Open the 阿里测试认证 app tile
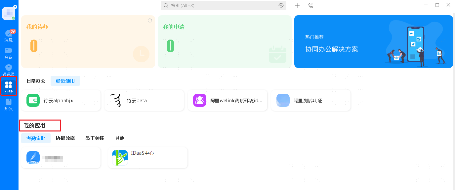The height and width of the screenshot is (190, 455). pyautogui.click(x=311, y=101)
